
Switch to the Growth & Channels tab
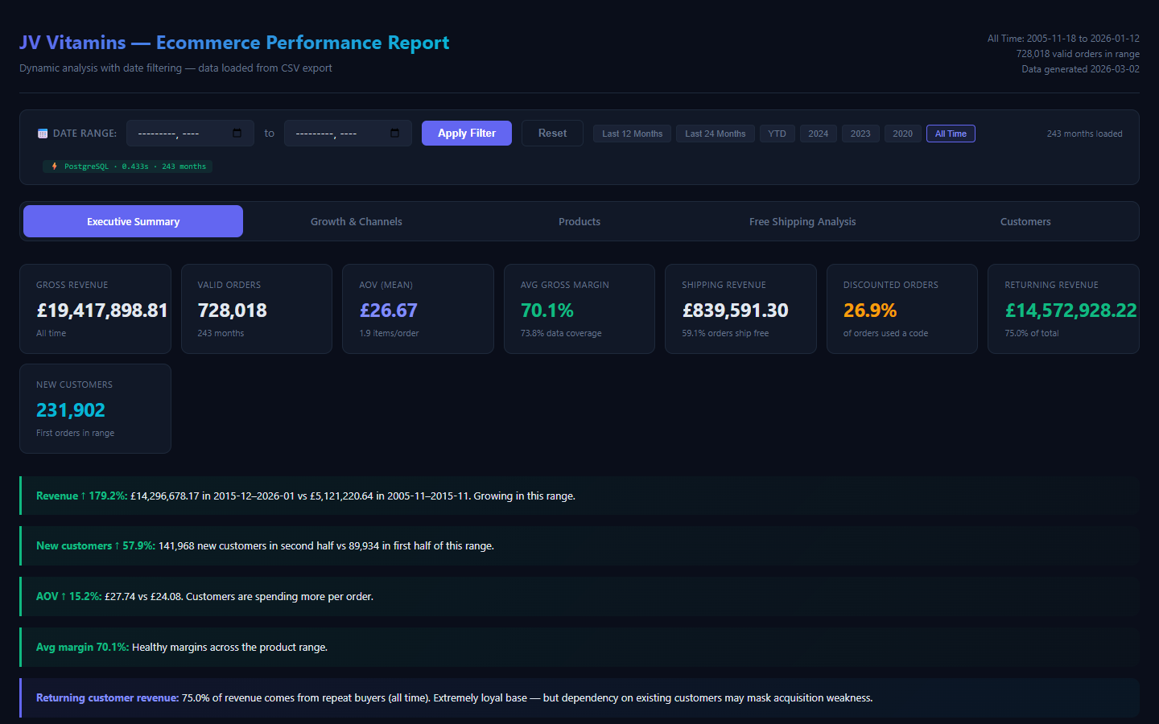pyautogui.click(x=356, y=221)
